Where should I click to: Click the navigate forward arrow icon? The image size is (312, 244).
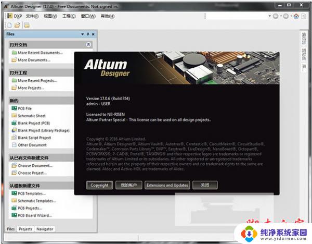pos(285,16)
